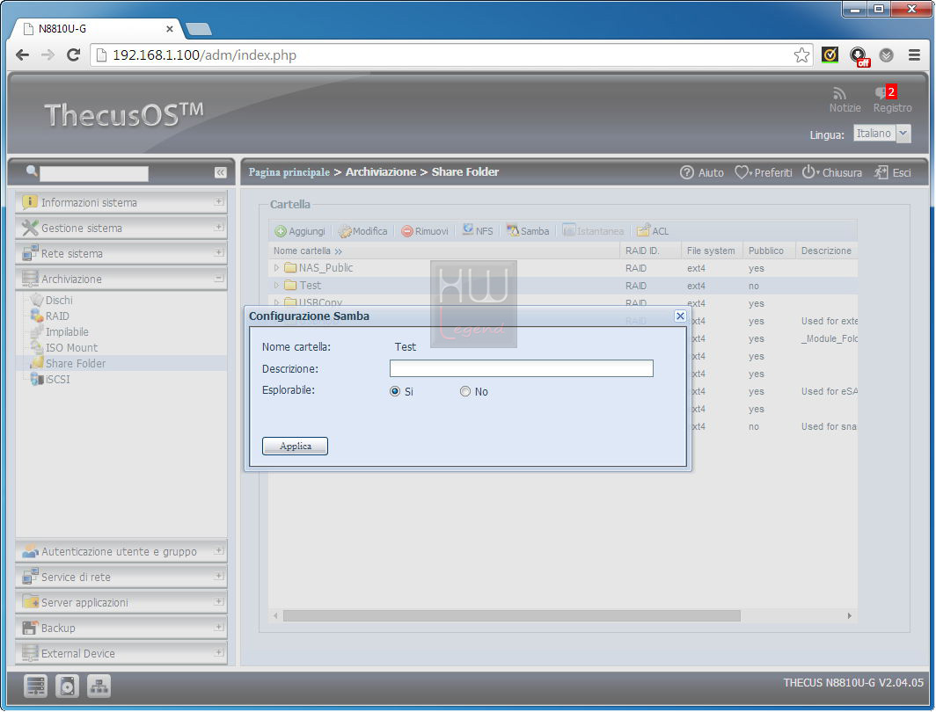This screenshot has height=712, width=936.
Task: Open the Chiusura shutdown menu
Action: (x=831, y=172)
